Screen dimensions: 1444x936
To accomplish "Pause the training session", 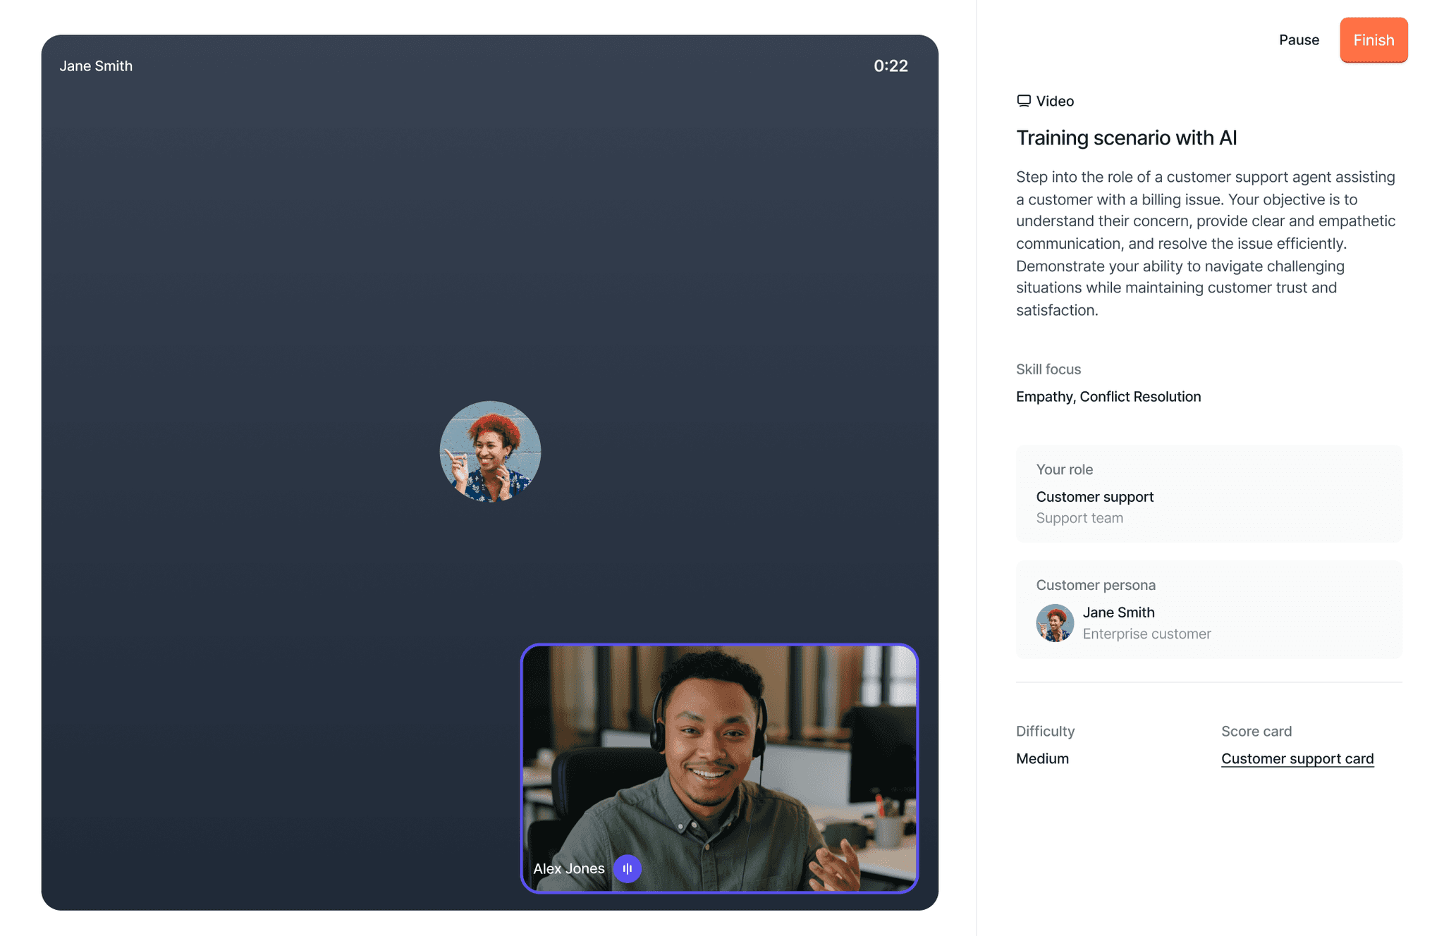I will tap(1298, 40).
